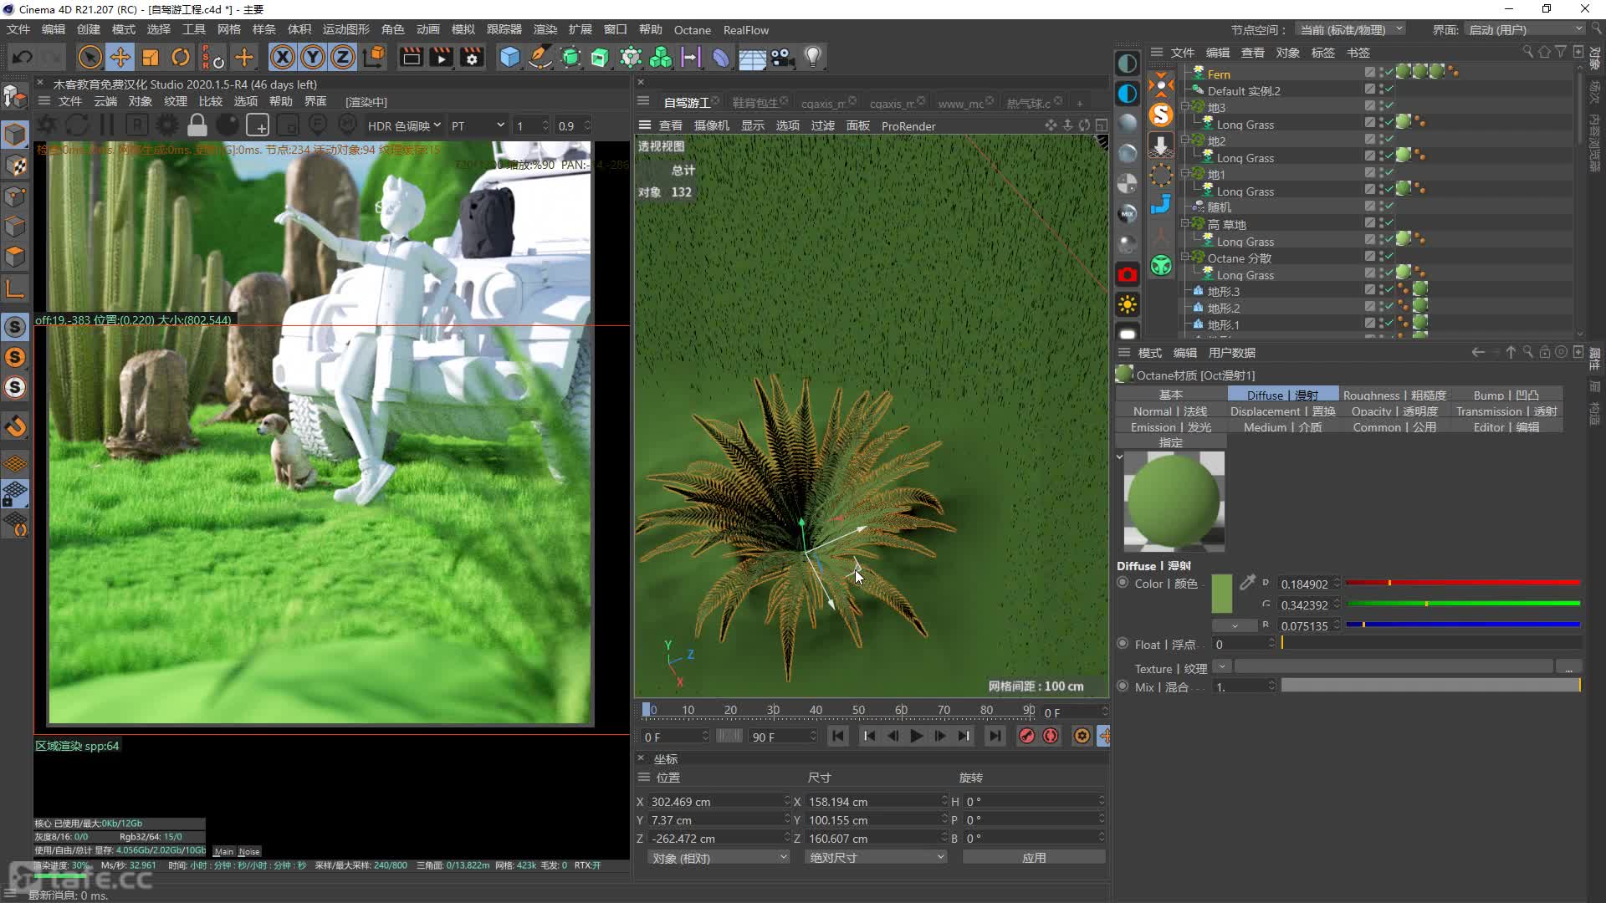Switch the coordinate system cube icon

tap(376, 57)
